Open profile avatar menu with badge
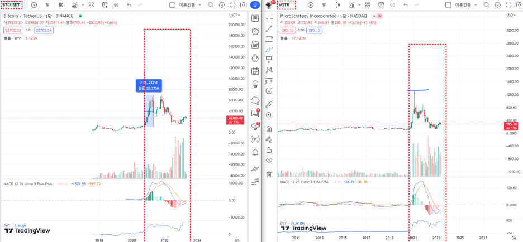 pyautogui.click(x=269, y=5)
